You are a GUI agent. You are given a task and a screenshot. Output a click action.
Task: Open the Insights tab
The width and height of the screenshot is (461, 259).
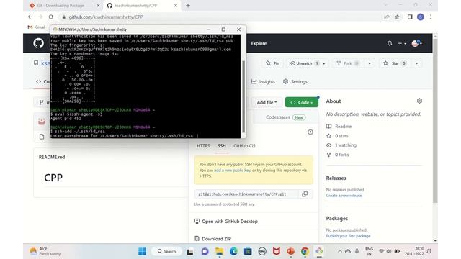(x=263, y=81)
